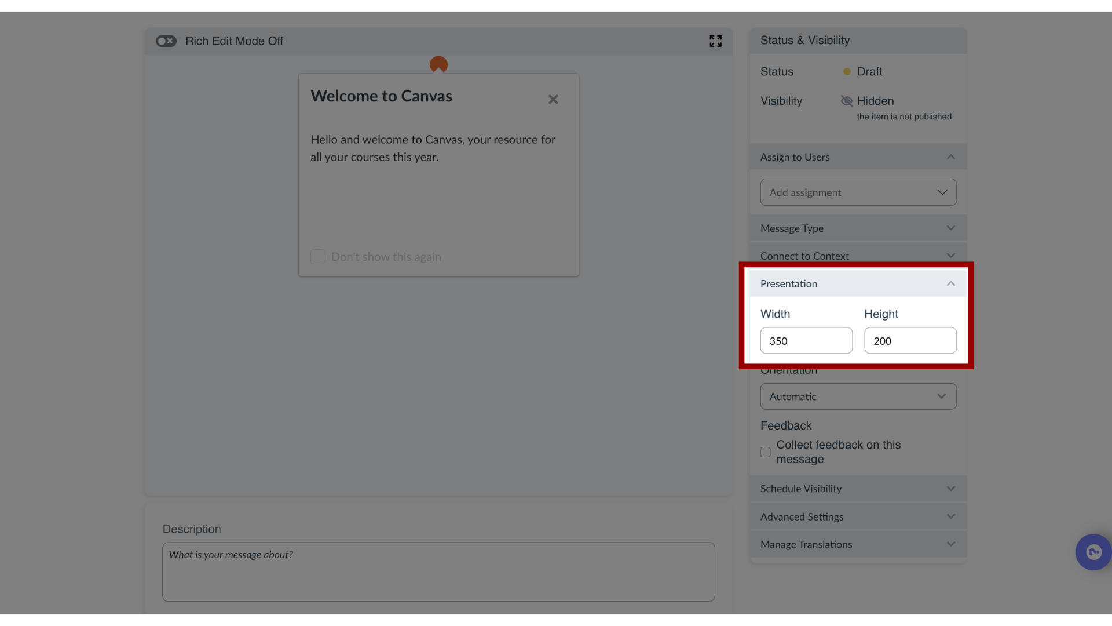Click the Add assignment dropdown
The width and height of the screenshot is (1112, 626).
pos(858,192)
